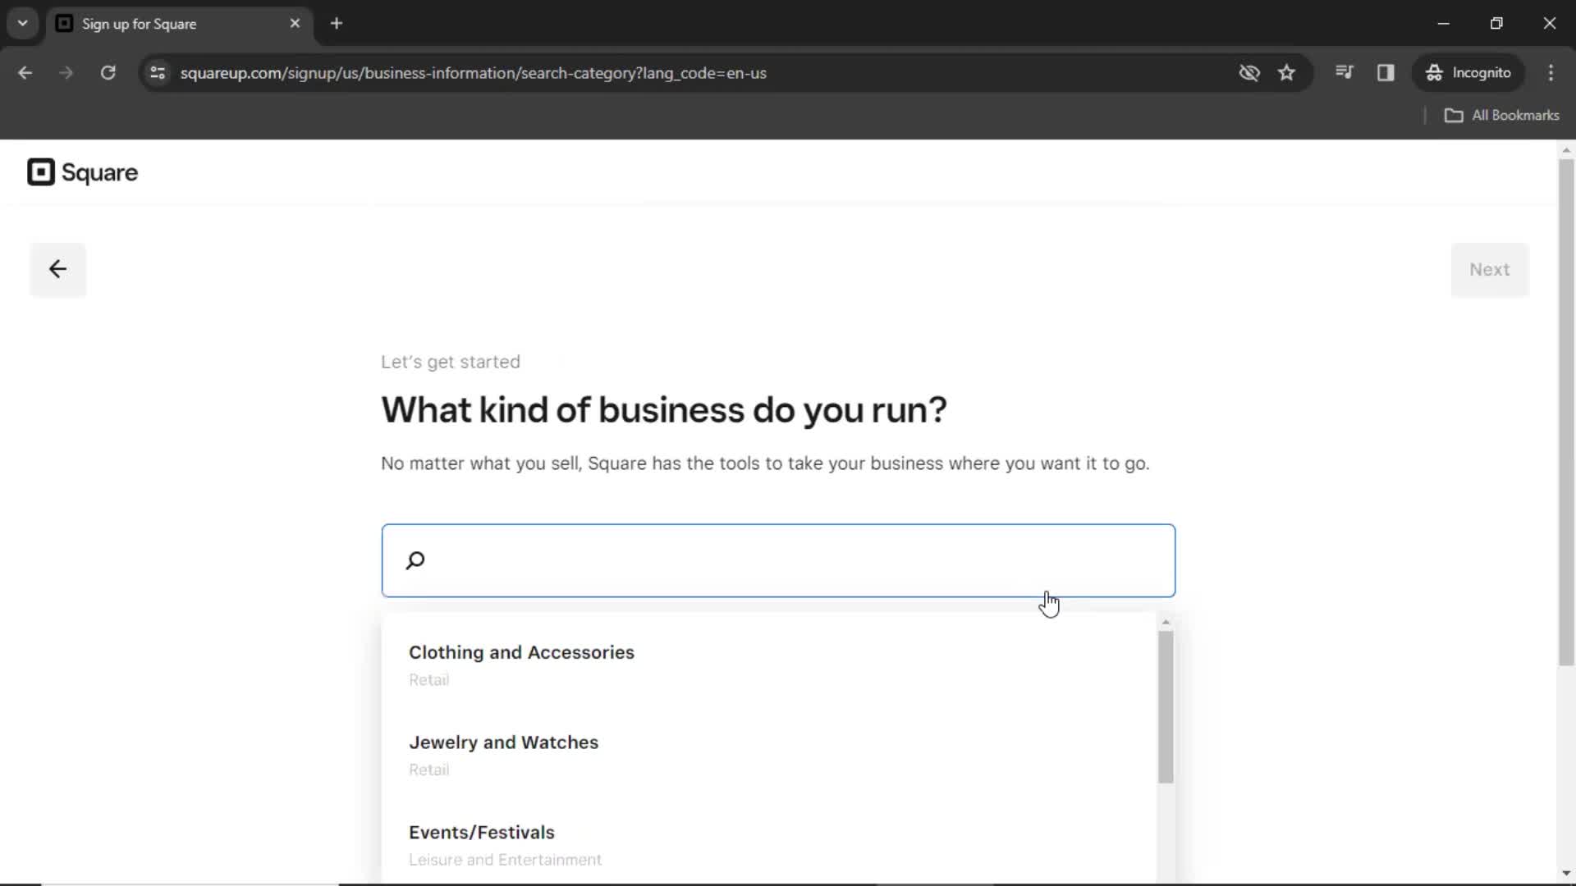Open Chrome three-dot menu
This screenshot has width=1576, height=886.
click(x=1551, y=73)
